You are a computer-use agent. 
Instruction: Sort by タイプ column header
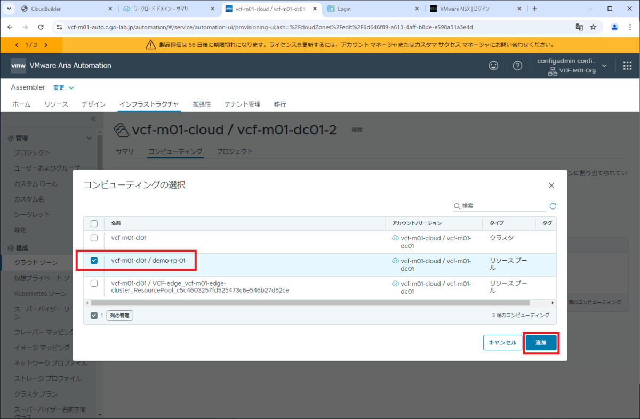497,223
